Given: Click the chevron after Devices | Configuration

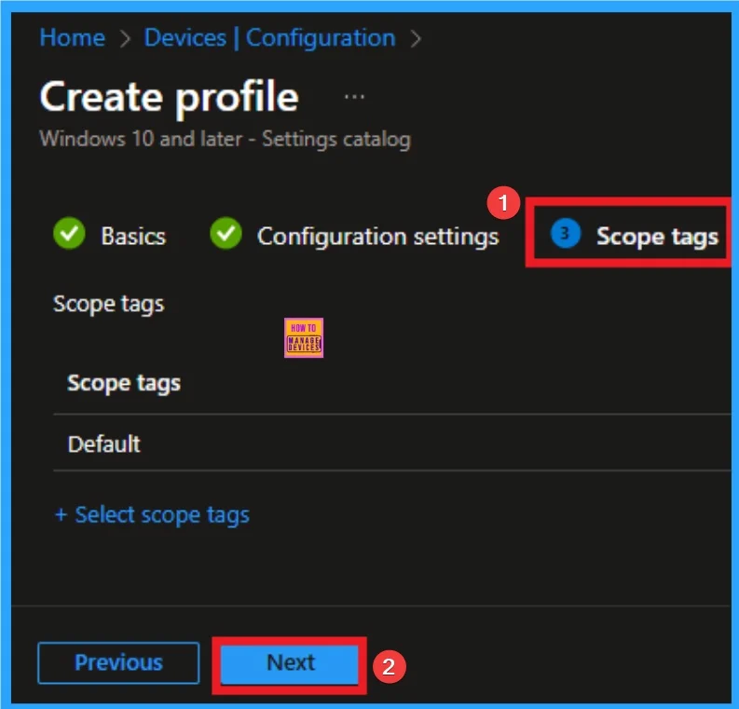Looking at the screenshot, I should point(416,39).
